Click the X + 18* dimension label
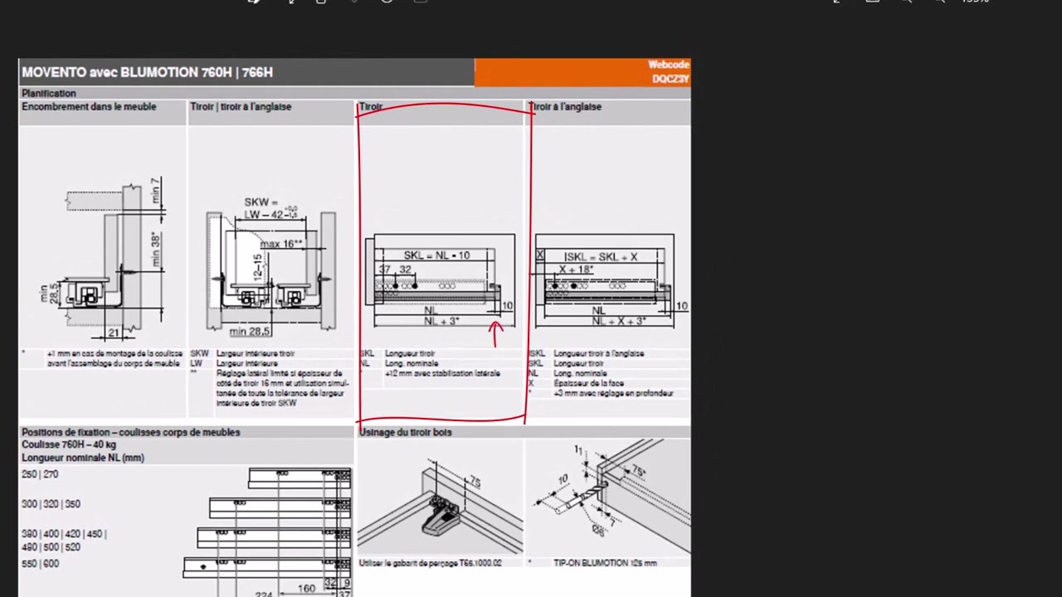The image size is (1062, 597). point(576,269)
